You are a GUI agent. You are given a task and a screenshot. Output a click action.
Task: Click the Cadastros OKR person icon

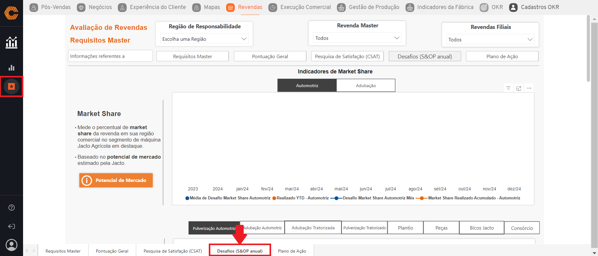[x=514, y=7]
